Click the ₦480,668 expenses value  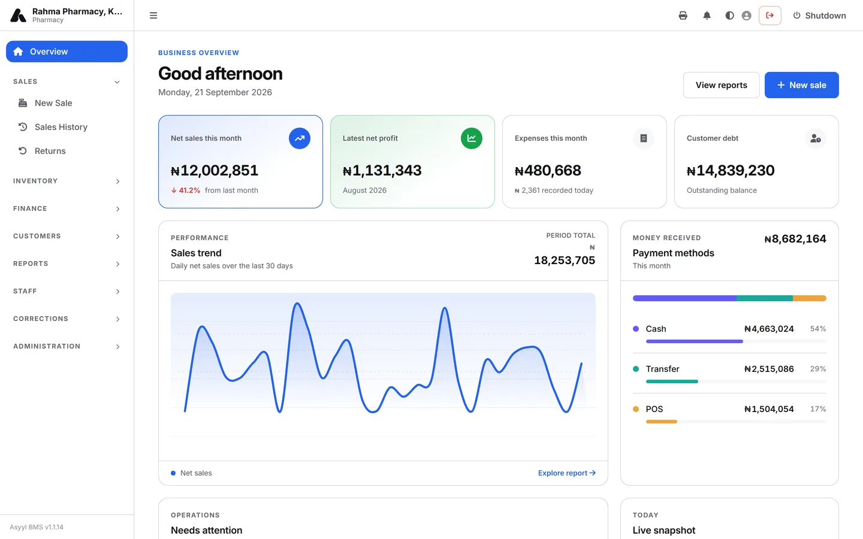tap(548, 171)
